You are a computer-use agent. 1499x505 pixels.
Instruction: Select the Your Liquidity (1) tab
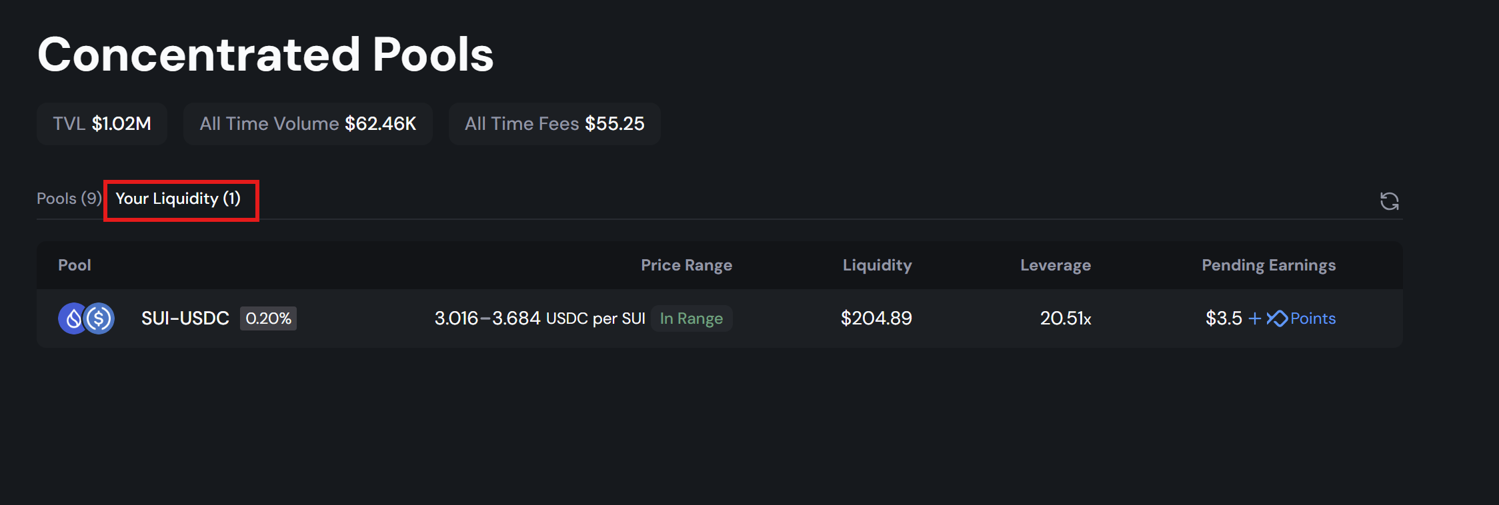(178, 199)
